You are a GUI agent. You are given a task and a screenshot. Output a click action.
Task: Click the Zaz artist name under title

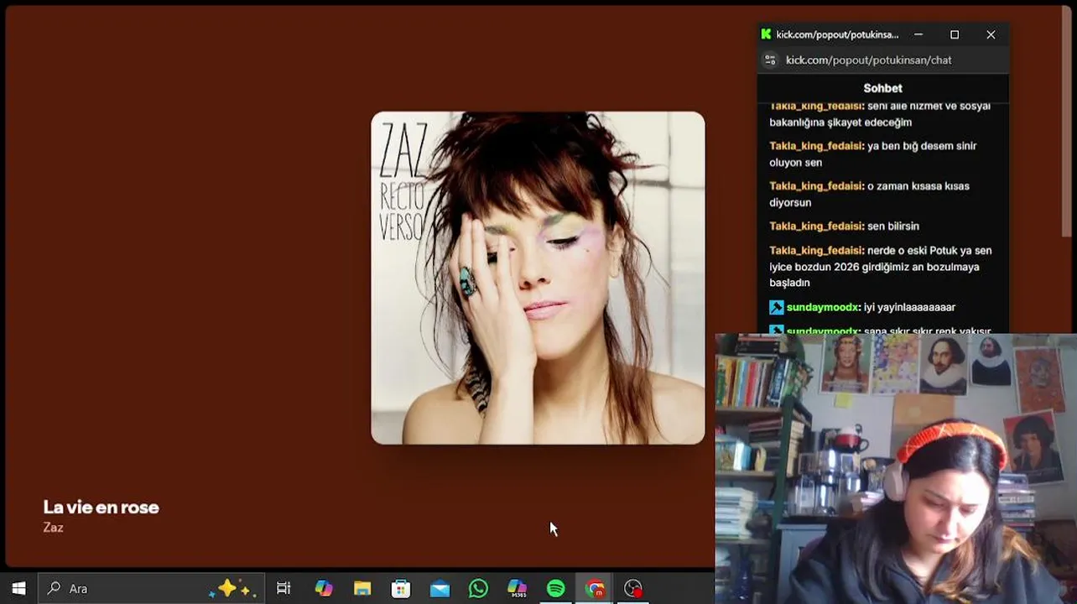pyautogui.click(x=53, y=527)
